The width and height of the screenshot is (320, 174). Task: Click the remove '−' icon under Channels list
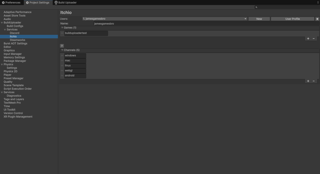tap(313, 81)
